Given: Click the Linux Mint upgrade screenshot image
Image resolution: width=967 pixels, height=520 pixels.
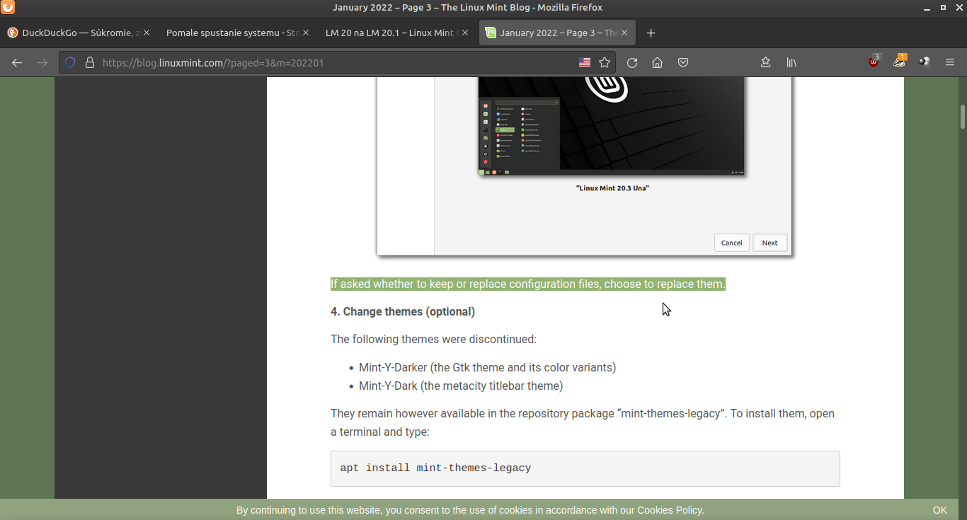Looking at the screenshot, I should [x=584, y=166].
